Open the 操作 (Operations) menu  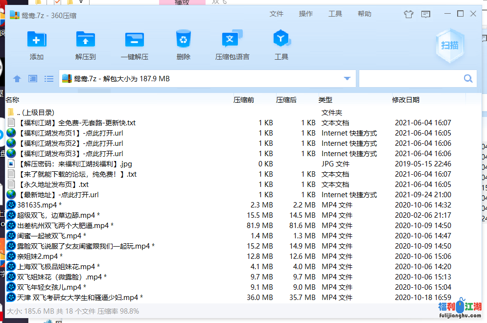point(306,14)
